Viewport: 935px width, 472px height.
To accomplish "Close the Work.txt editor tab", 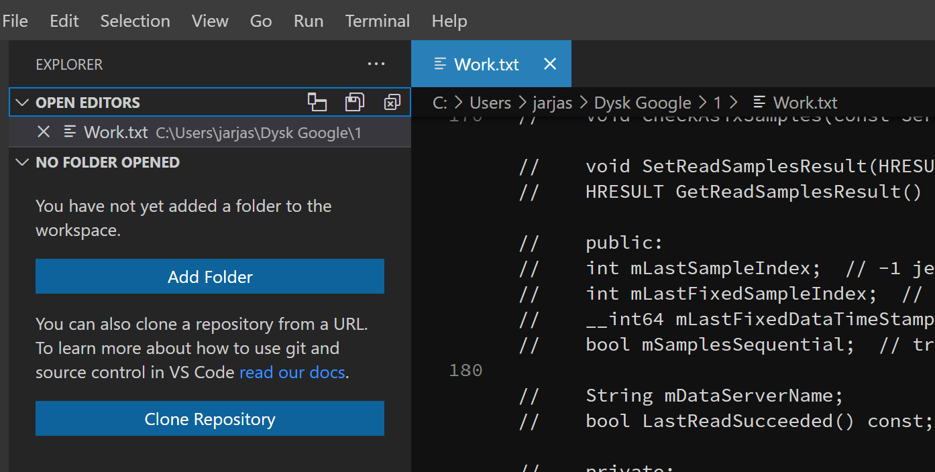I will tap(550, 64).
